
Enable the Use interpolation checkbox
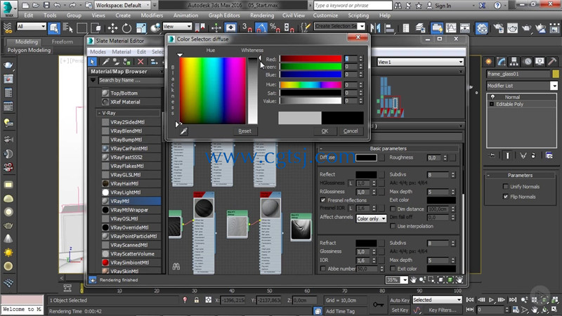click(393, 226)
